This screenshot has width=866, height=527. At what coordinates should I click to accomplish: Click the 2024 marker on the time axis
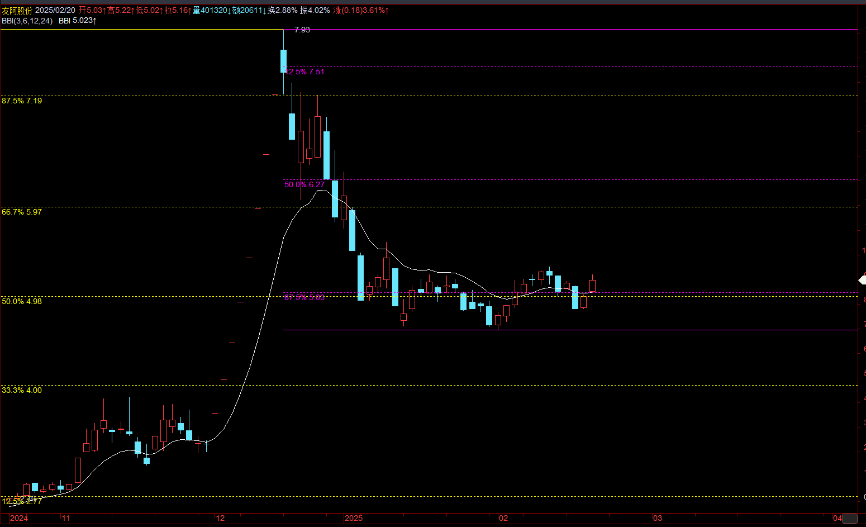coord(19,518)
